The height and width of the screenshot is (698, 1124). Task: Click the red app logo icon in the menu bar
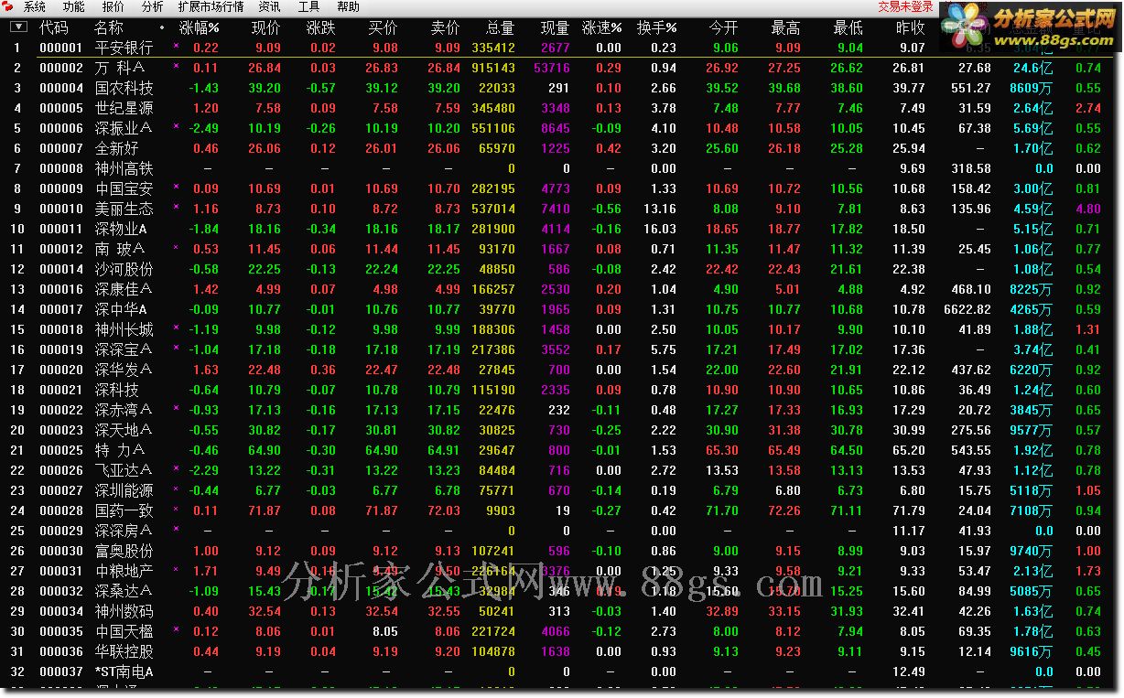pos(8,7)
